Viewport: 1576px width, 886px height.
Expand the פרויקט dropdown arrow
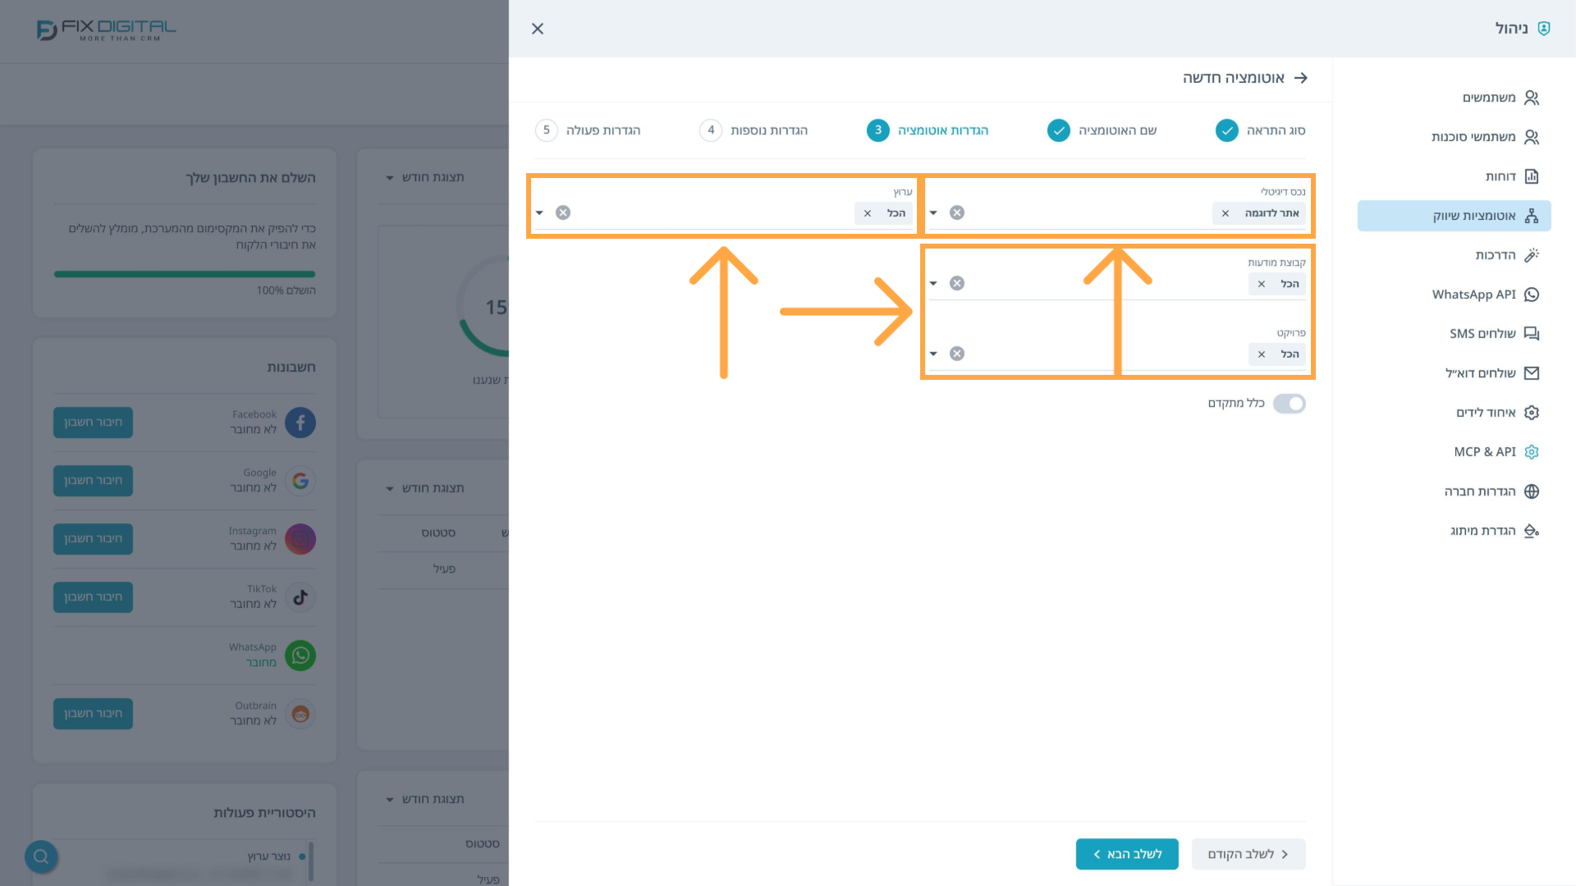pyautogui.click(x=933, y=354)
